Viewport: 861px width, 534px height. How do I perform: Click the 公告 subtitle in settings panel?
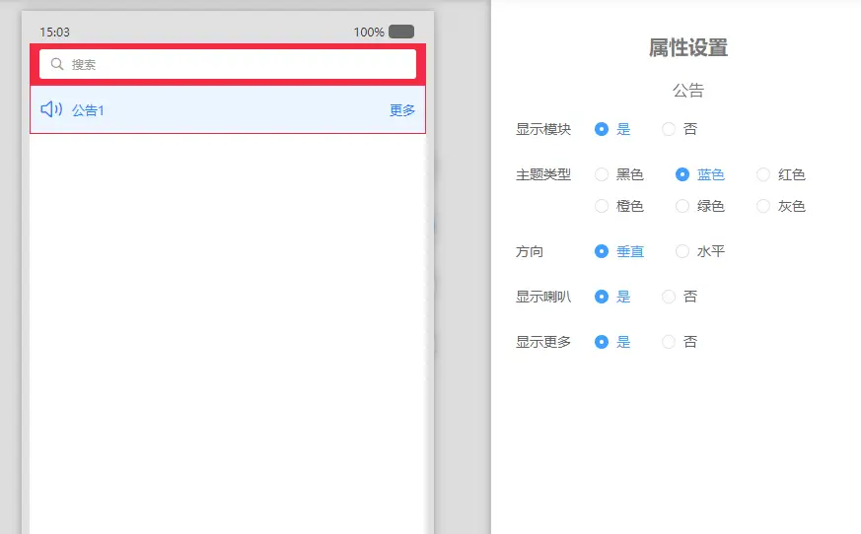[x=688, y=90]
